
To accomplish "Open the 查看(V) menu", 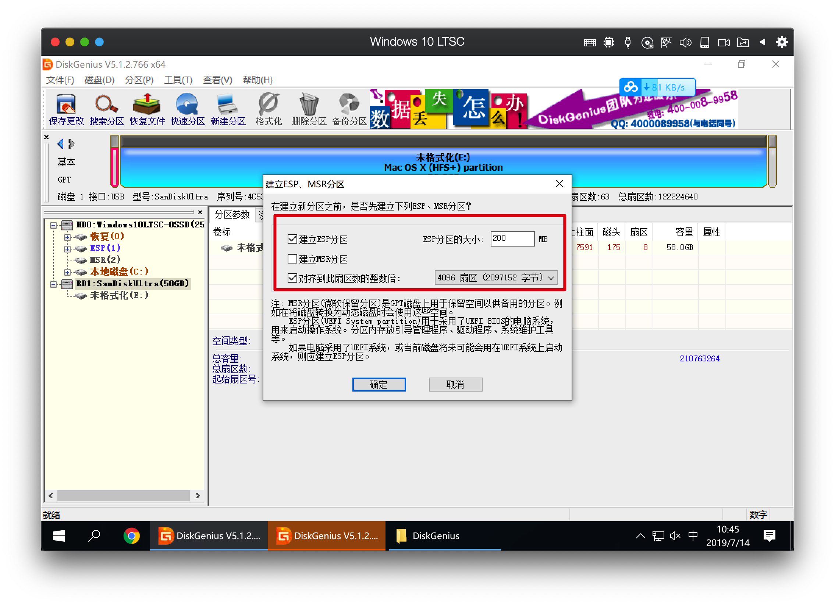I will tap(217, 80).
